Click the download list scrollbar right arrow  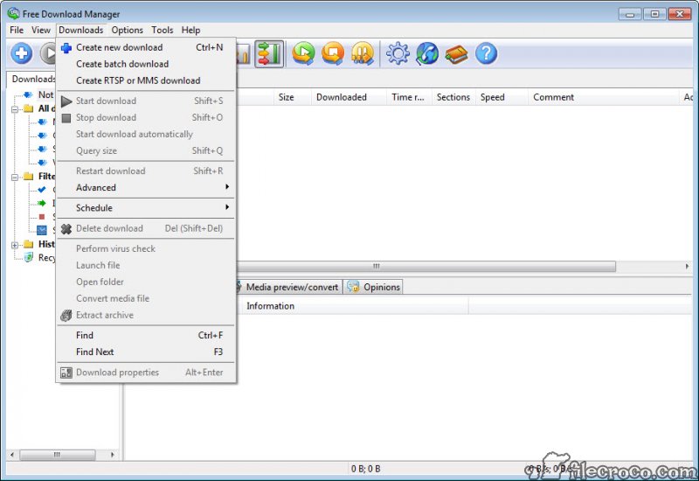click(687, 267)
